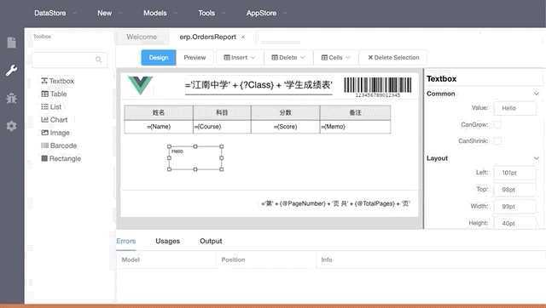Pick the Barcode tool from toolbox
Image resolution: width=546 pixels, height=308 pixels.
click(59, 145)
